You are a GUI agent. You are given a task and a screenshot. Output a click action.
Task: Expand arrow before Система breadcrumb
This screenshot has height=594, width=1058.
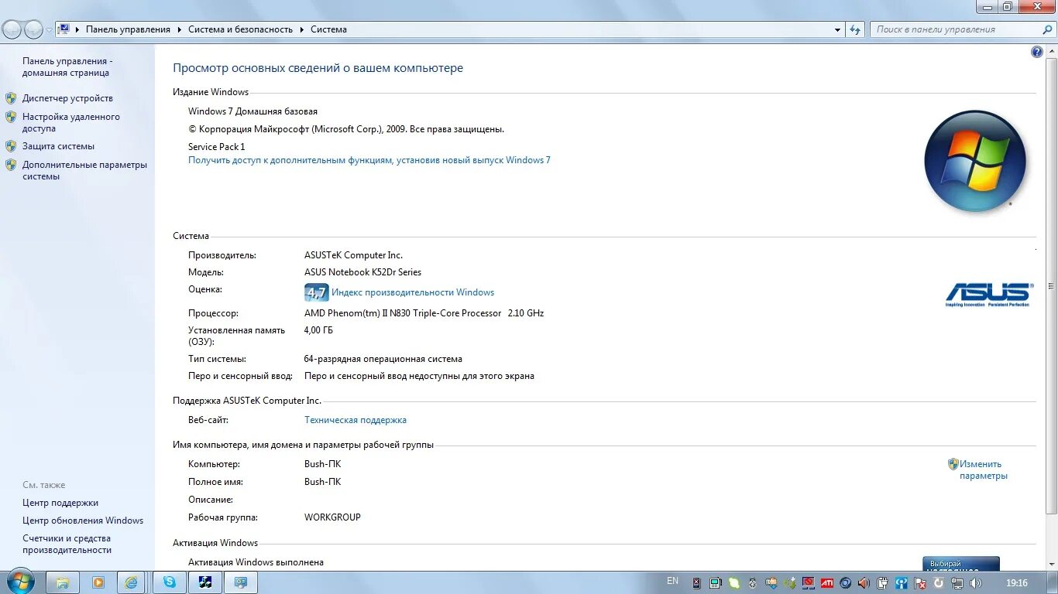[x=302, y=29]
